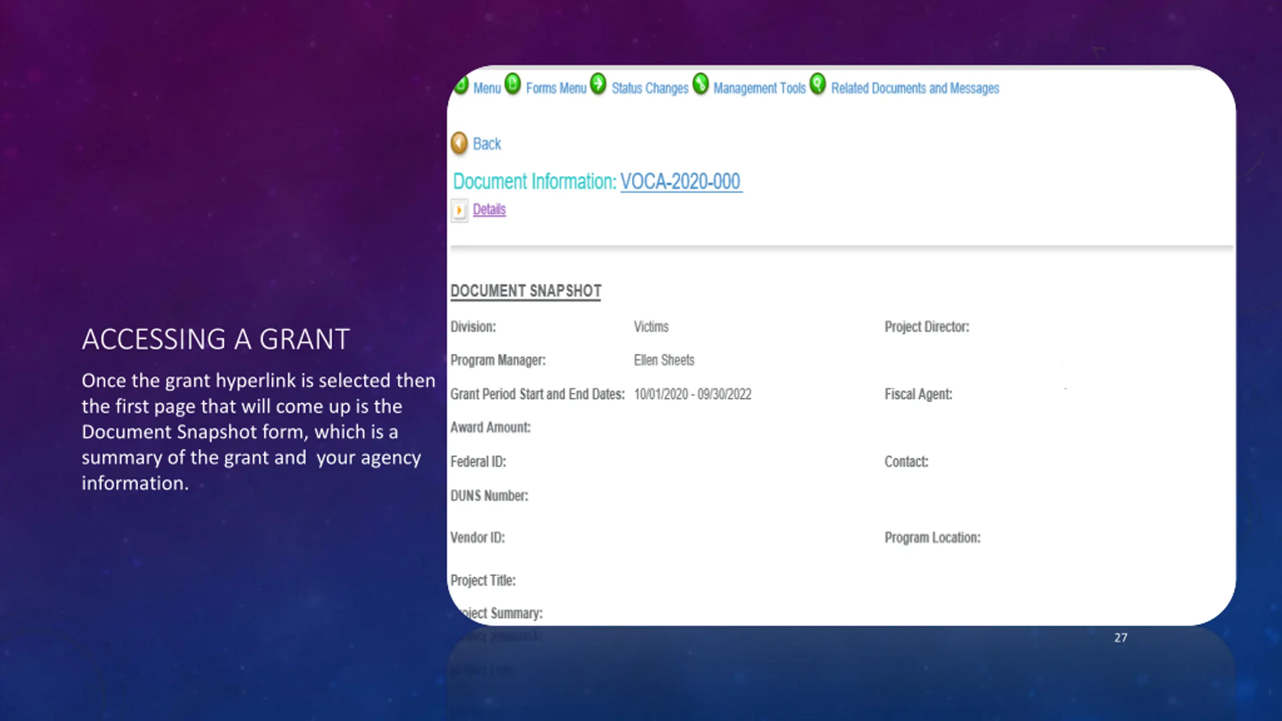Click slide page number 27
1282x721 pixels.
pos(1121,637)
